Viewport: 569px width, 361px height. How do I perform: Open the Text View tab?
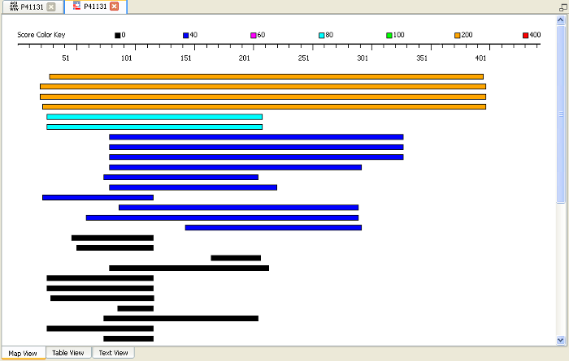click(113, 353)
